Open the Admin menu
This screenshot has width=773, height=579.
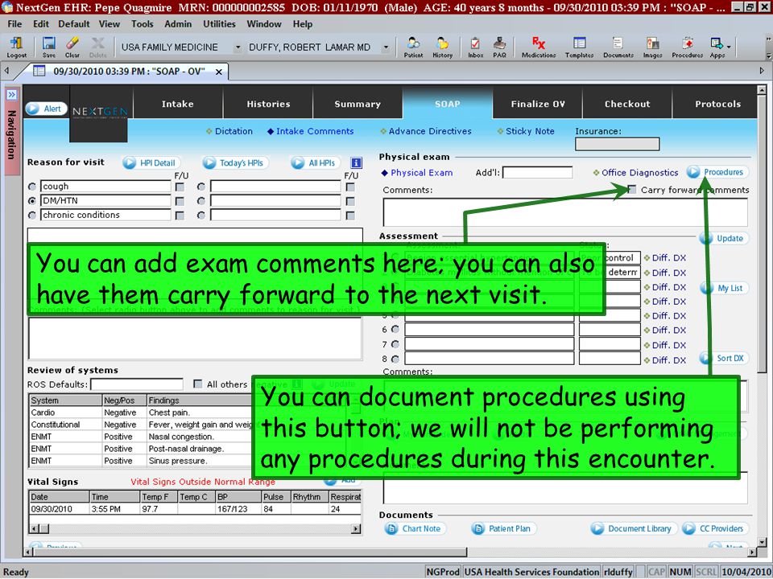click(x=178, y=23)
